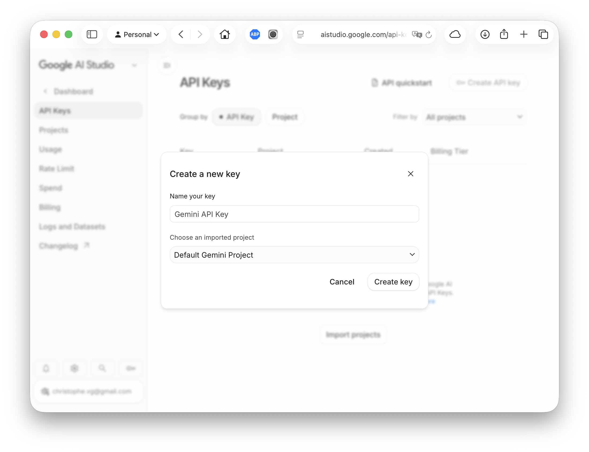Screen dimensions: 589x452
Task: Open Logs and Datasets in sidebar
Action: point(72,227)
